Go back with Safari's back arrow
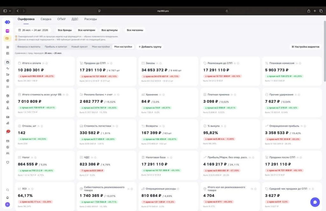The width and height of the screenshot is (326, 211). 18,11
